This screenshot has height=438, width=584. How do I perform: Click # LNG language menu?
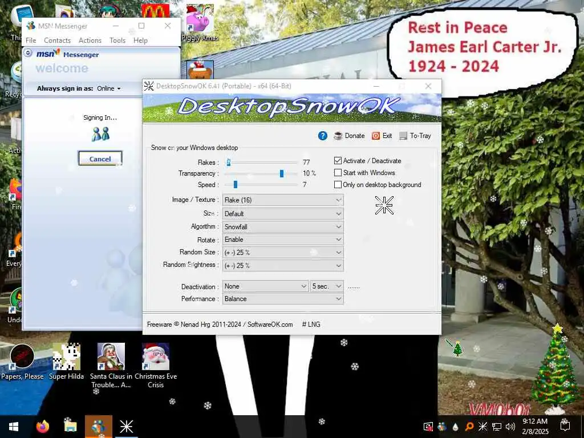311,325
